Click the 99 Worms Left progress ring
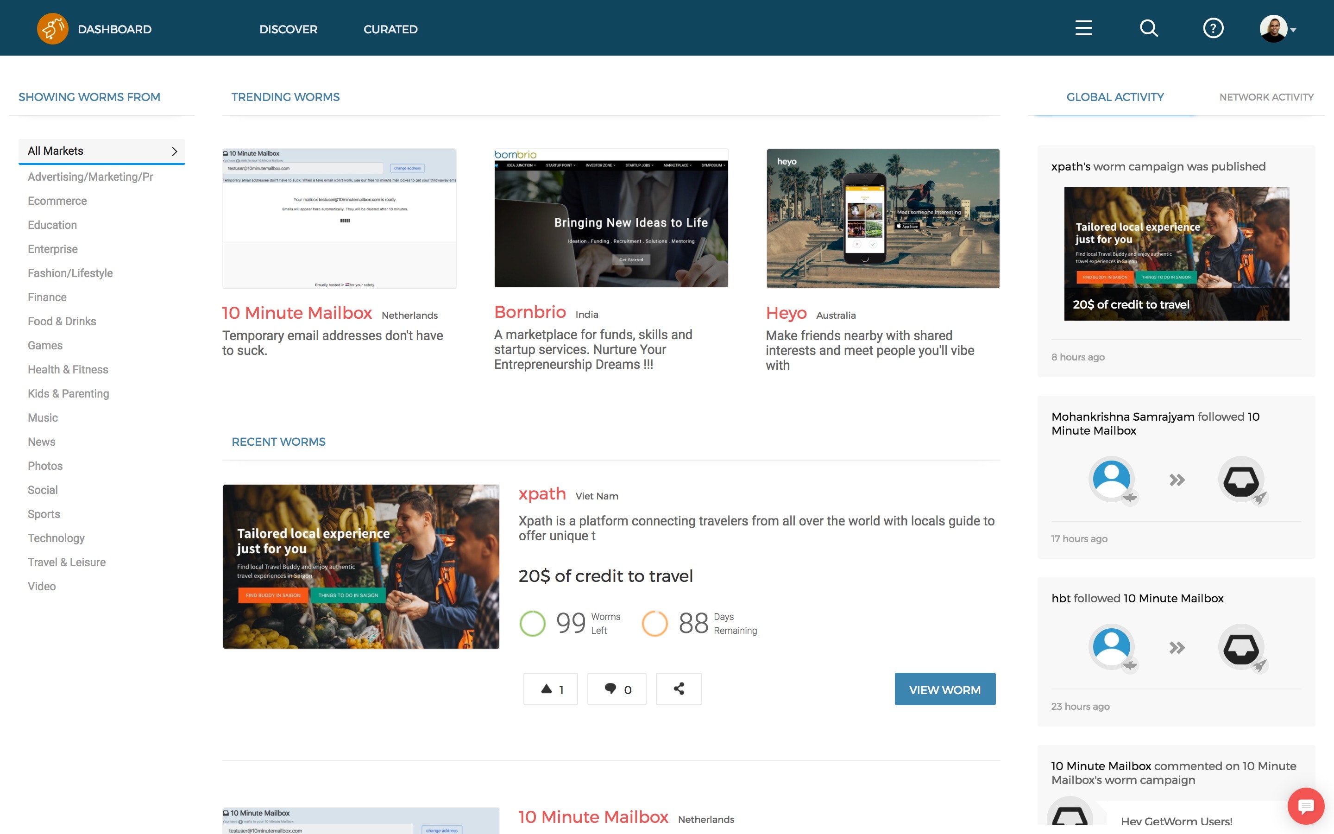Image resolution: width=1334 pixels, height=834 pixels. pyautogui.click(x=533, y=623)
